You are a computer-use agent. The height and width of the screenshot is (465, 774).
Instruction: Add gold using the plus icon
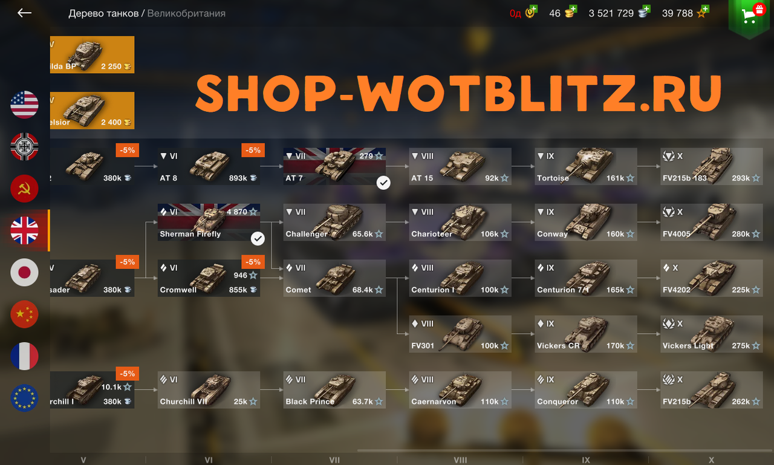[x=573, y=9]
